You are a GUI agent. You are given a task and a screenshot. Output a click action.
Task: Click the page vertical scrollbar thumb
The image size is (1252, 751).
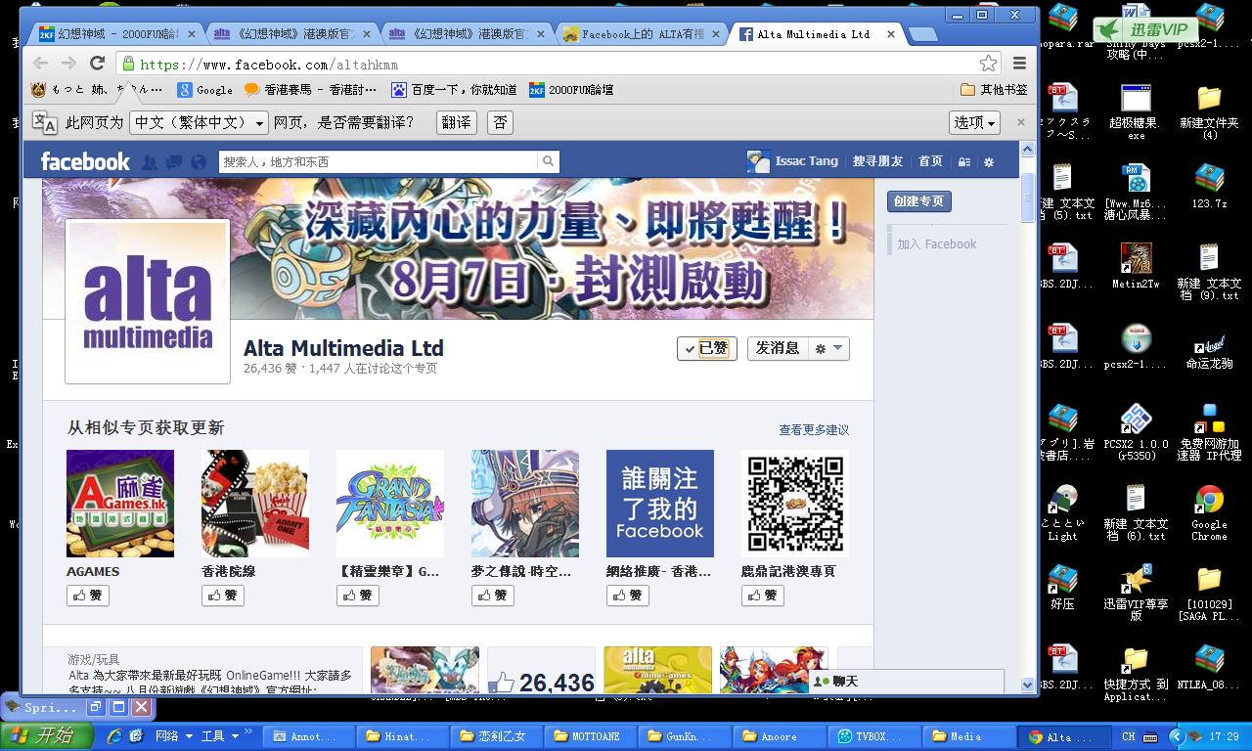(1027, 199)
